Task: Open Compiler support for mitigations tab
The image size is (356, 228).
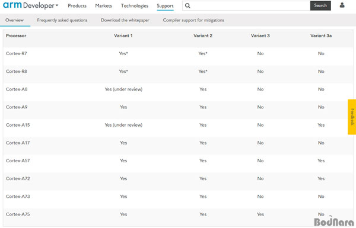Action: [x=193, y=20]
